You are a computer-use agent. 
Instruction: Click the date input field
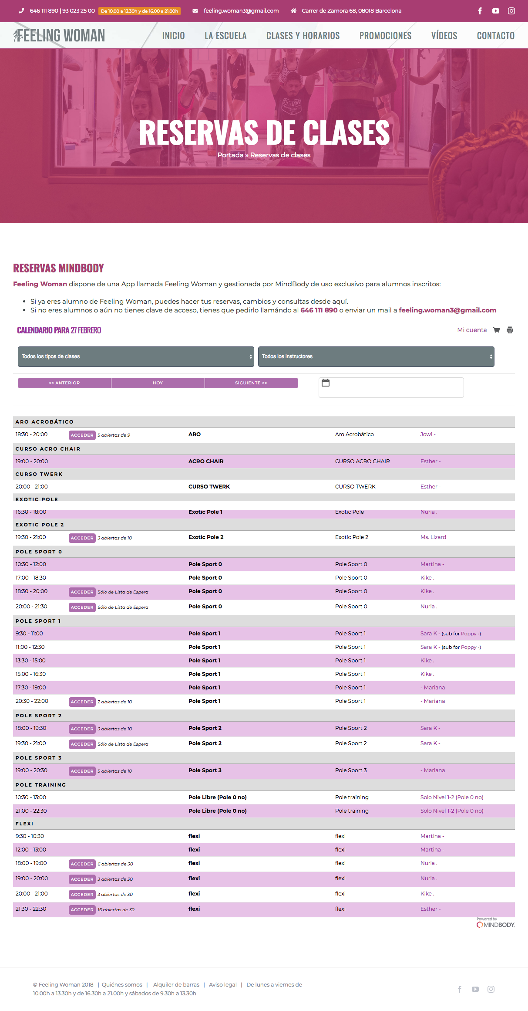pyautogui.click(x=396, y=387)
